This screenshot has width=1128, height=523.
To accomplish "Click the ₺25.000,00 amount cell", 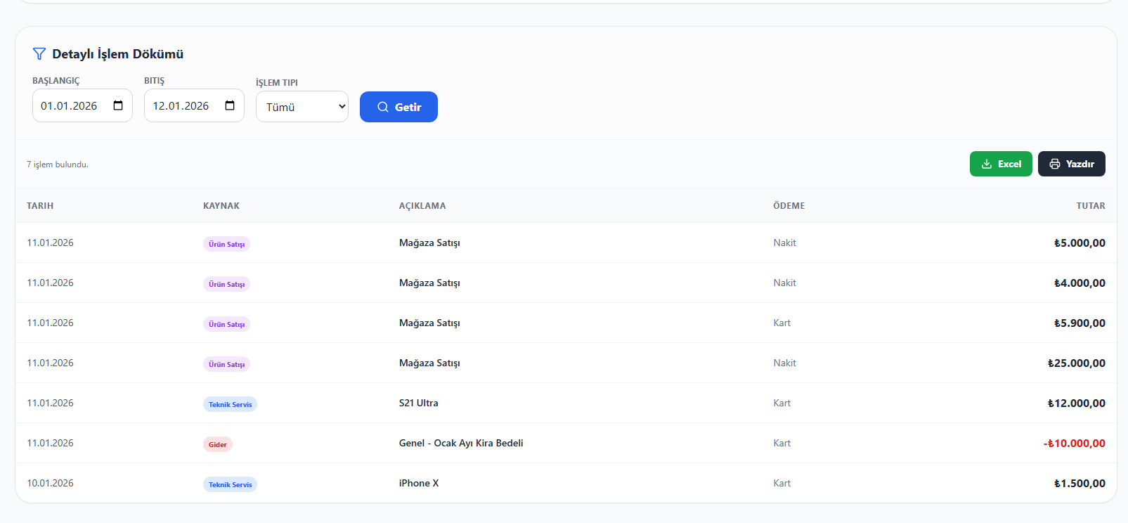I will click(1076, 363).
